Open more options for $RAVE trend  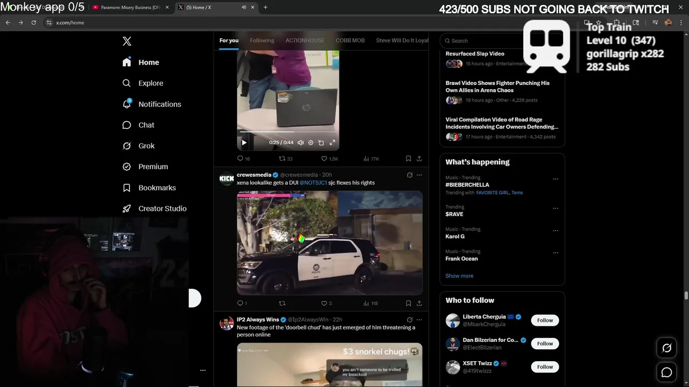(556, 209)
